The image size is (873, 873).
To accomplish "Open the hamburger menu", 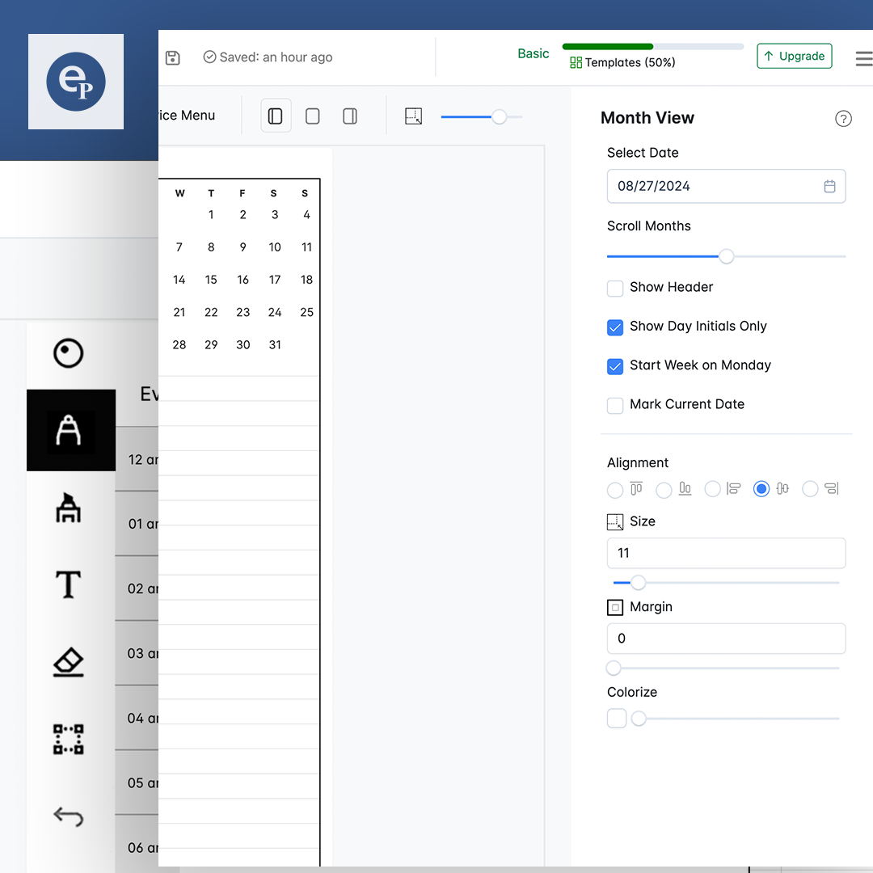I will click(x=863, y=58).
